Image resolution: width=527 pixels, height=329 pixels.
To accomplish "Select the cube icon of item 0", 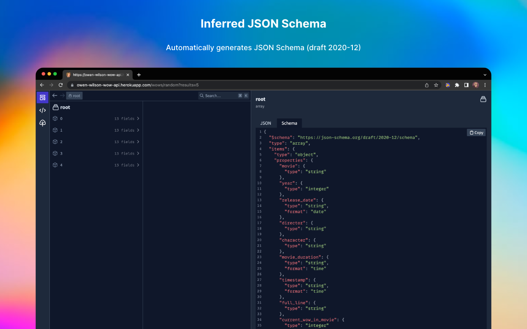I will coord(55,118).
